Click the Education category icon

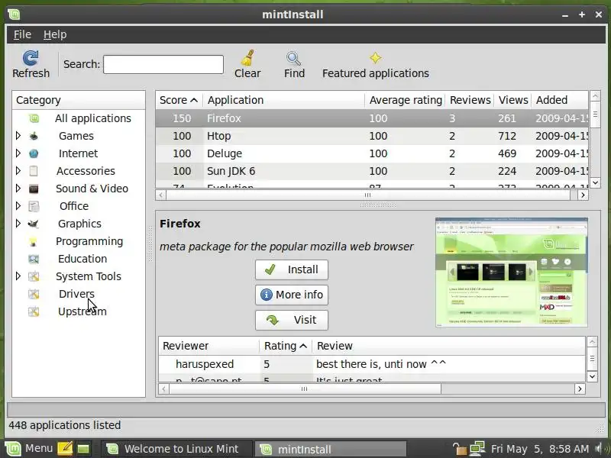[x=34, y=259]
